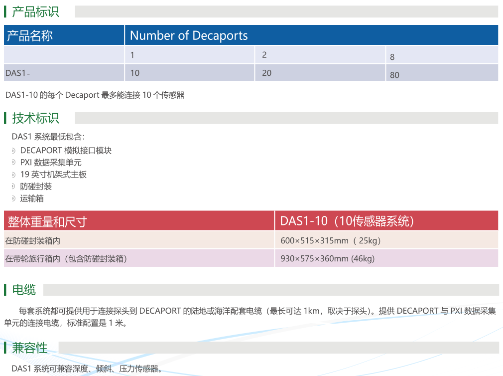Viewport: 503px width, 376px height.
Task: Click the paragraph starting "每套系统都可提供"
Action: click(x=250, y=317)
